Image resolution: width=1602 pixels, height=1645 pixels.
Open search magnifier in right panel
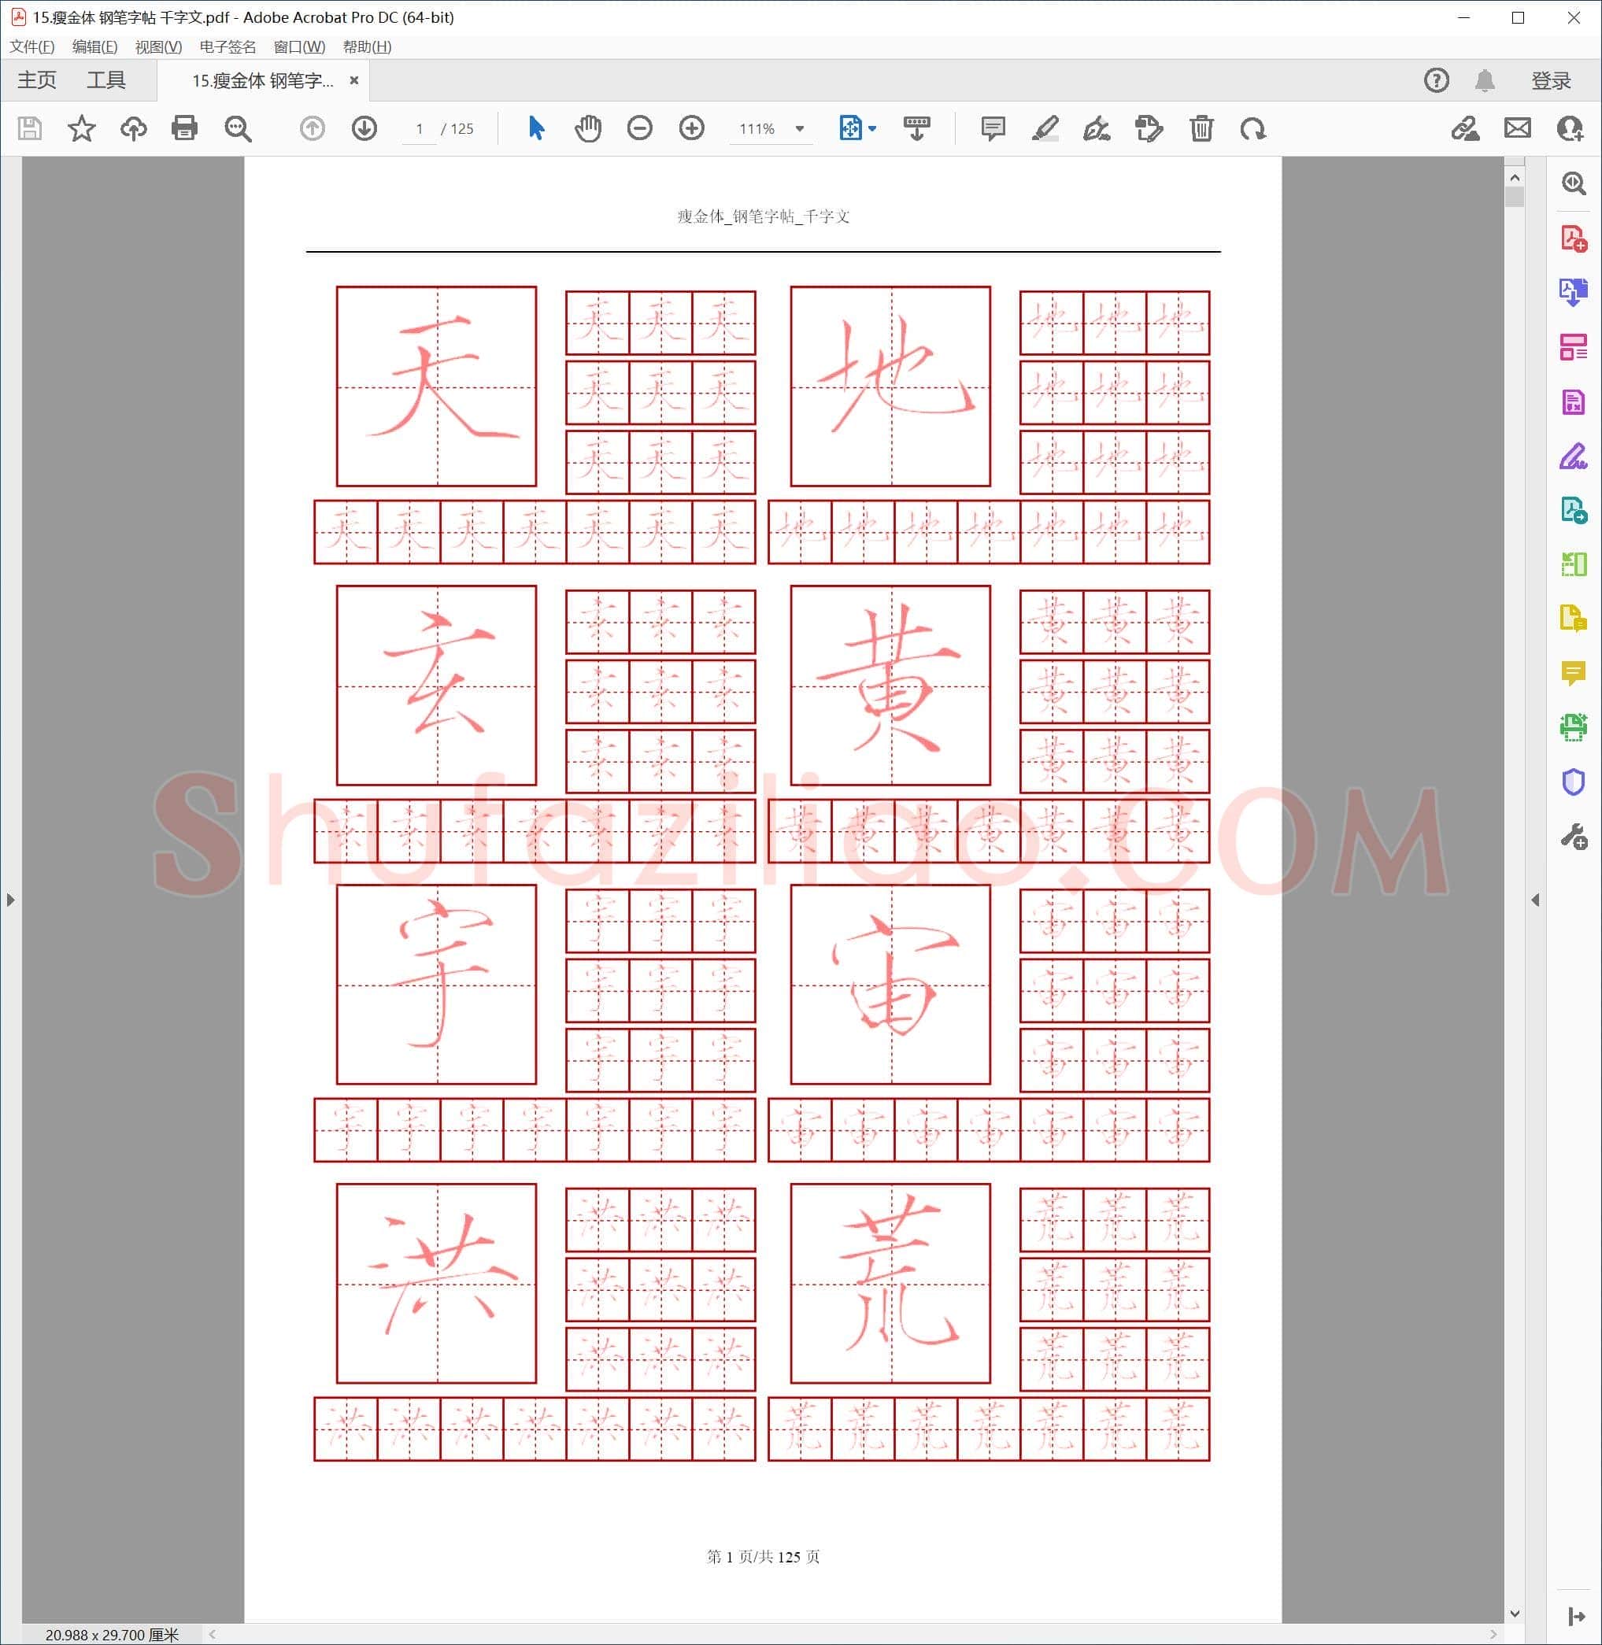pyautogui.click(x=1574, y=183)
